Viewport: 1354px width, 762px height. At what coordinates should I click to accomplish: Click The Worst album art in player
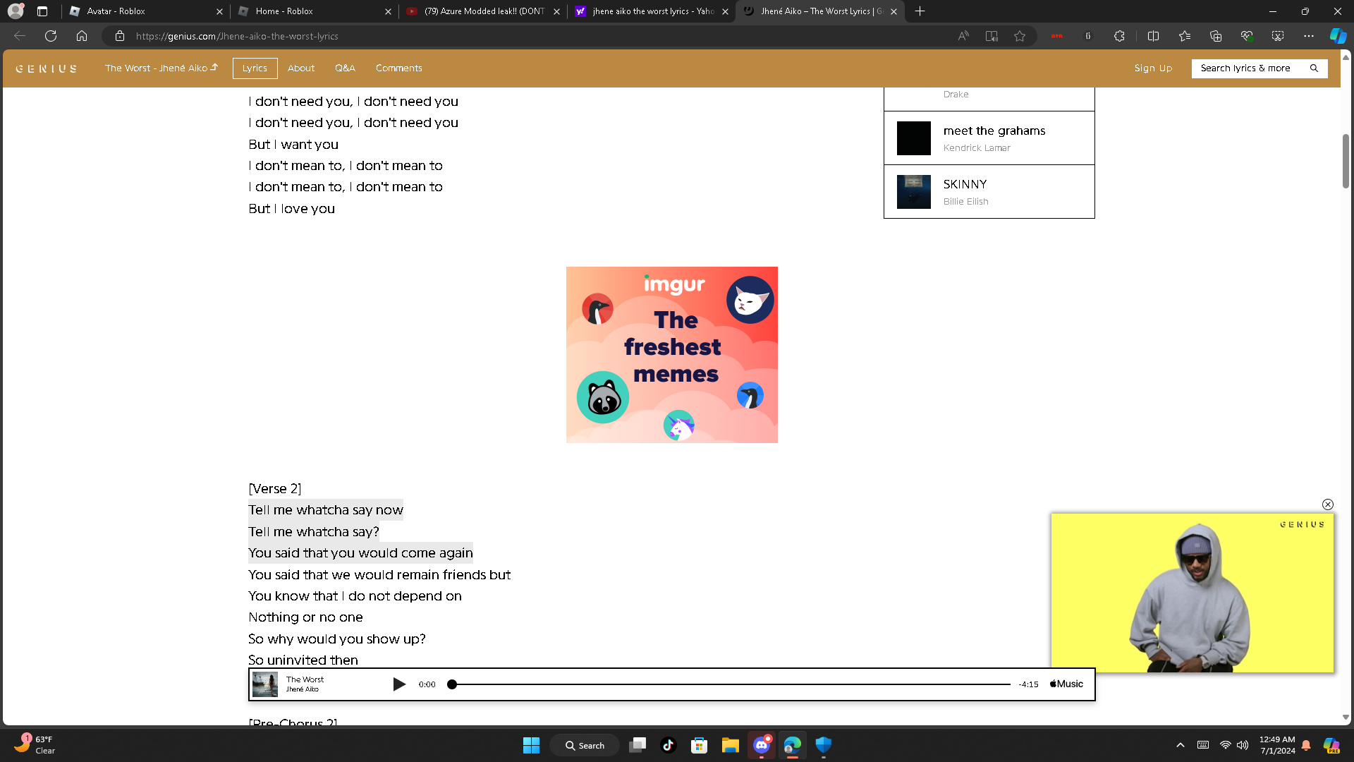265,684
